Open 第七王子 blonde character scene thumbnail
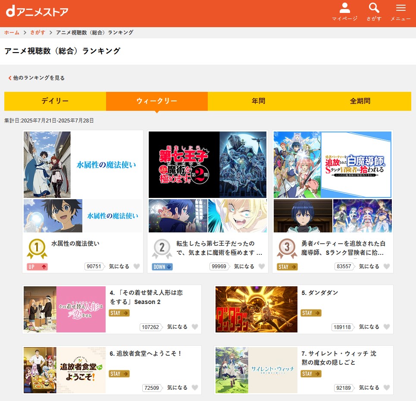This screenshot has width=416, height=401. [x=238, y=216]
